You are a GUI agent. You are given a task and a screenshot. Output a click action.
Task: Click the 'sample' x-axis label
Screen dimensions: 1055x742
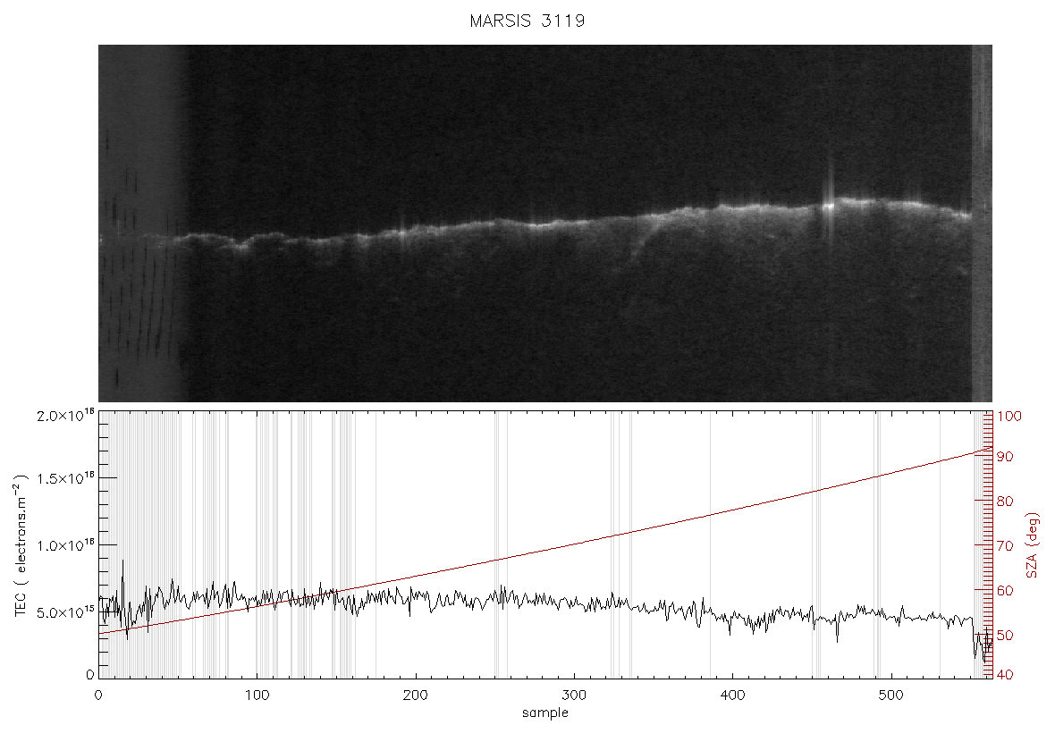(x=545, y=712)
